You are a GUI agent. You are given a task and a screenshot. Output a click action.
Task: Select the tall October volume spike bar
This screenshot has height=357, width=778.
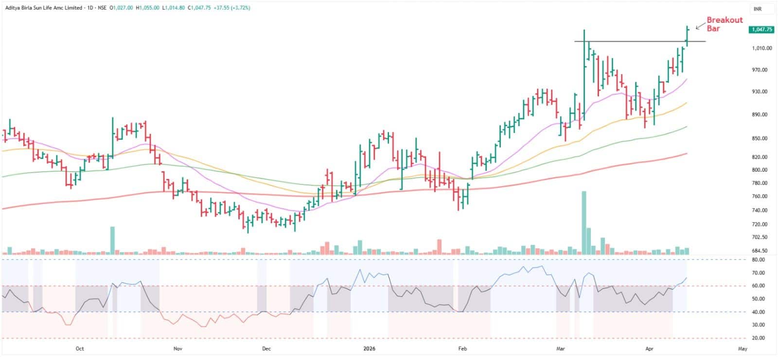[x=112, y=240]
